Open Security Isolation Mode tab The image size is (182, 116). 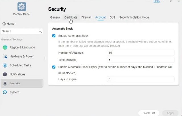point(134,17)
